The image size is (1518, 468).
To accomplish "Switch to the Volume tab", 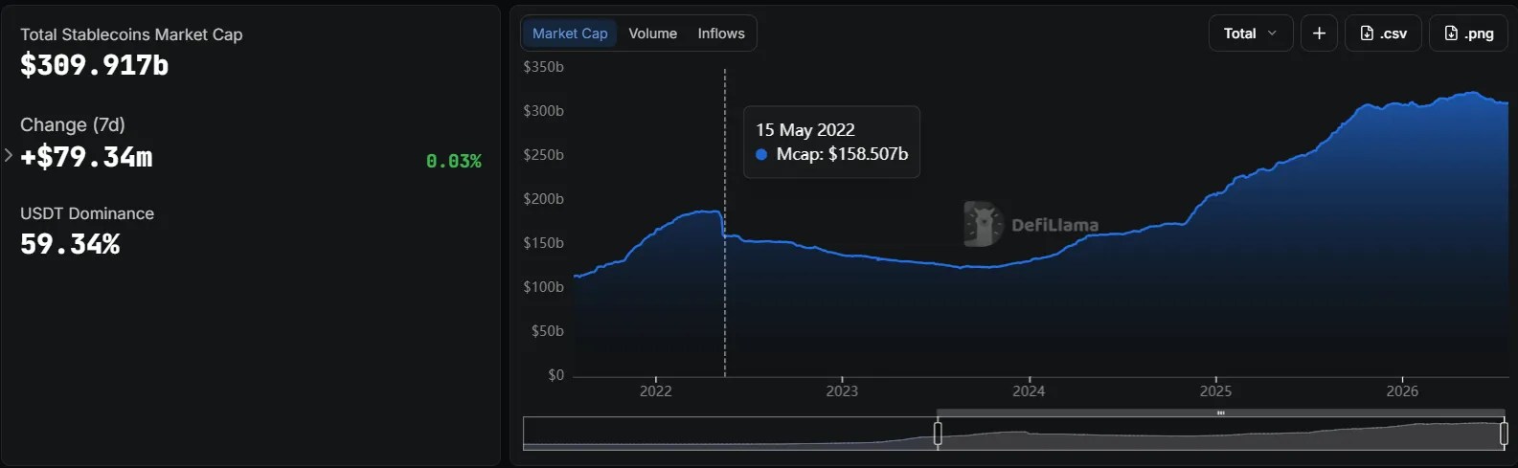I will (x=652, y=33).
